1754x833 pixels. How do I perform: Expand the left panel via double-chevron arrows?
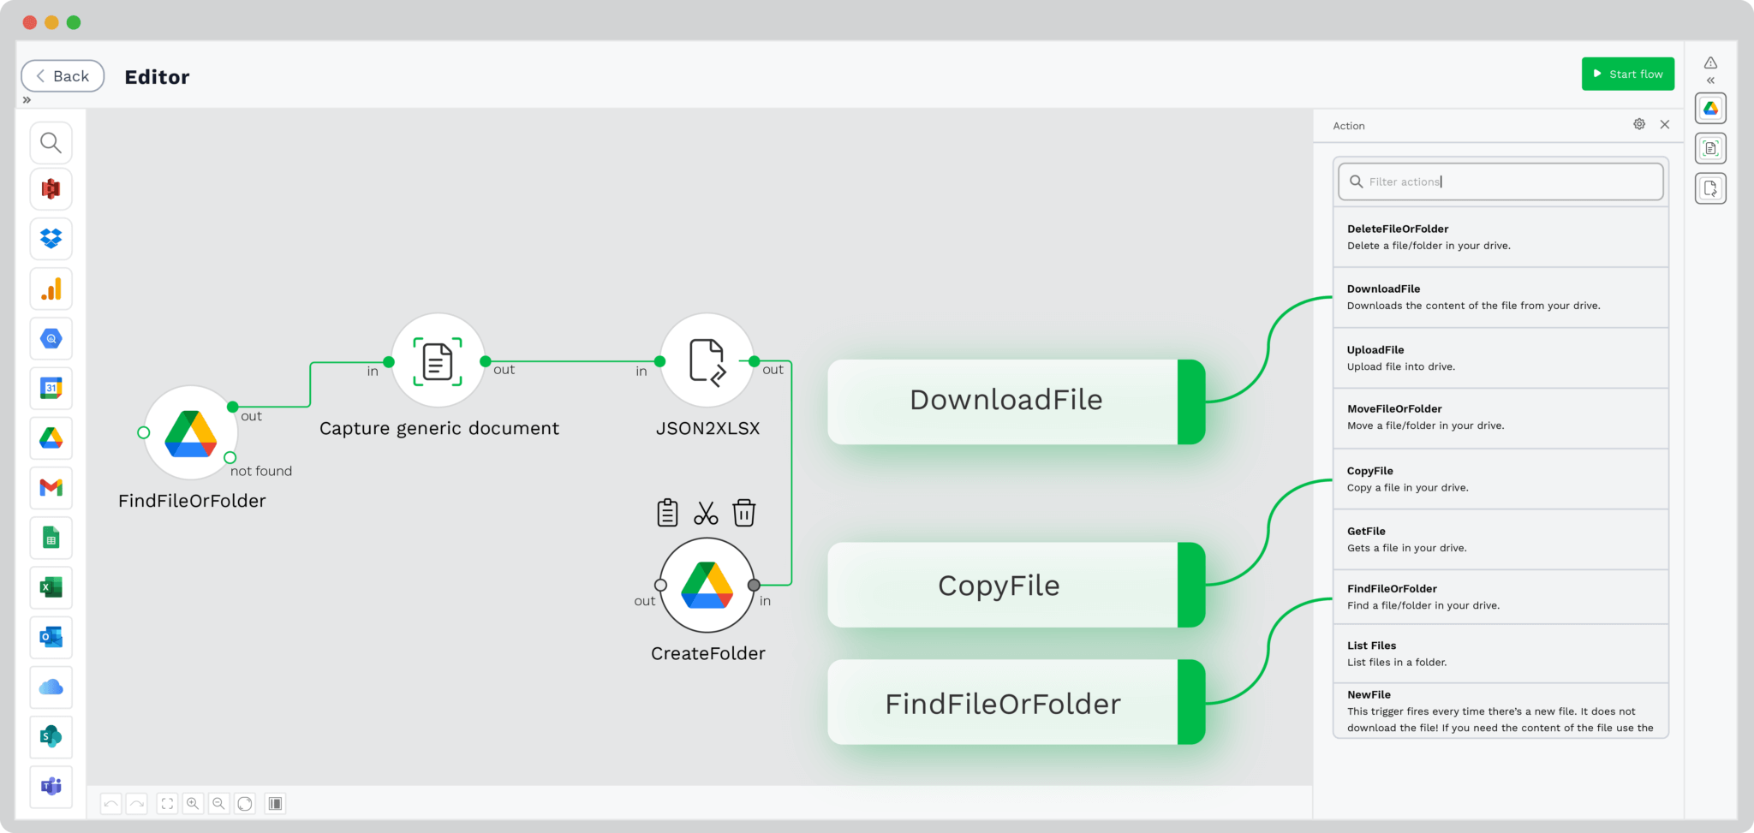27,99
